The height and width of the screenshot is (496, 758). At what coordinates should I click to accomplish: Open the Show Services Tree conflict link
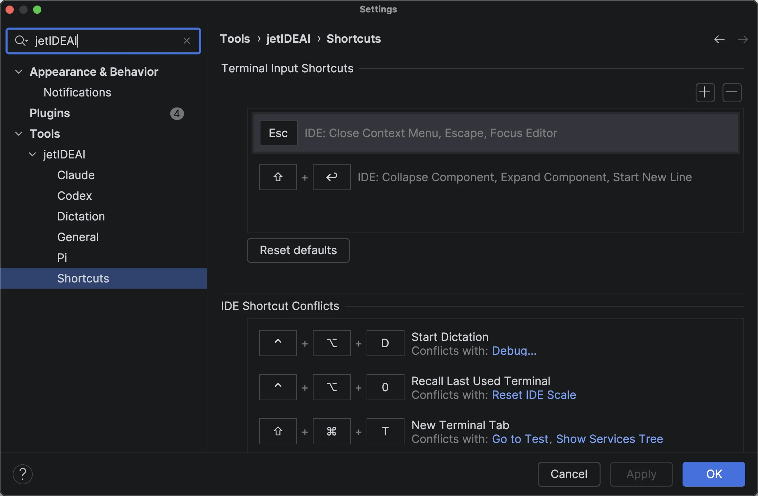coord(610,439)
